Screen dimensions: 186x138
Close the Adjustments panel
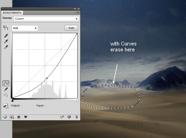pyautogui.click(x=79, y=9)
